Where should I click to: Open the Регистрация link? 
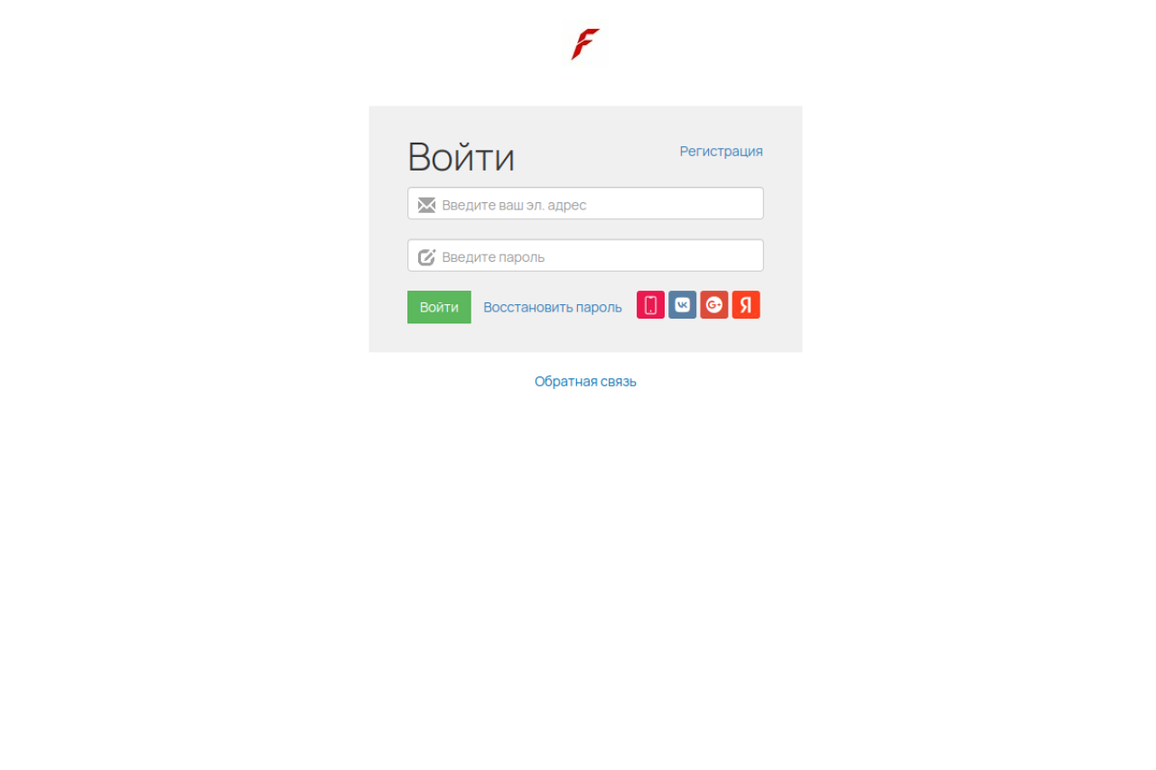point(721,151)
